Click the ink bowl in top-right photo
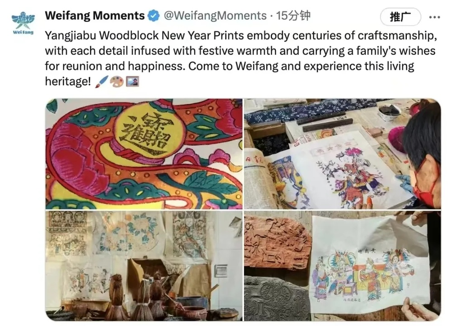The image size is (452, 326). coord(389,112)
